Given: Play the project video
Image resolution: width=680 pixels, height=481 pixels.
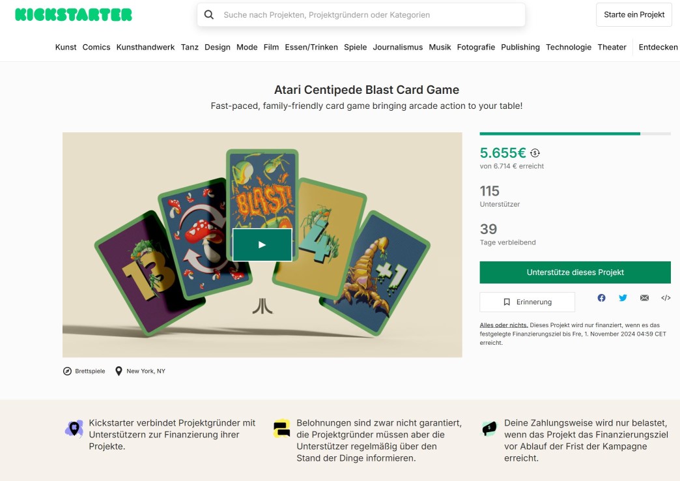Looking at the screenshot, I should point(262,244).
